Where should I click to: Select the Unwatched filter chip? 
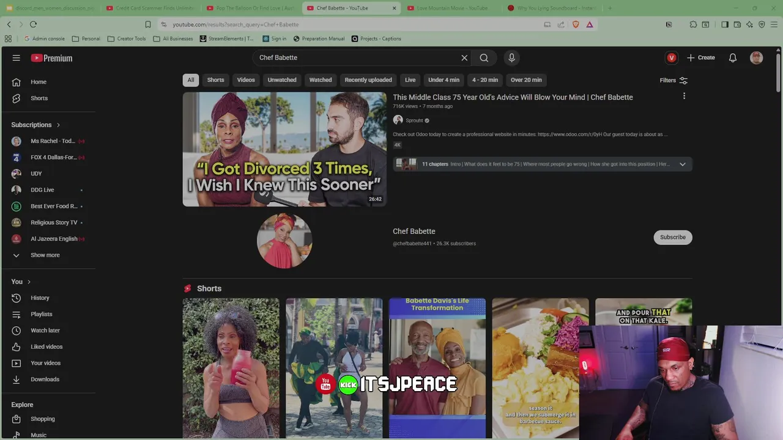(282, 80)
